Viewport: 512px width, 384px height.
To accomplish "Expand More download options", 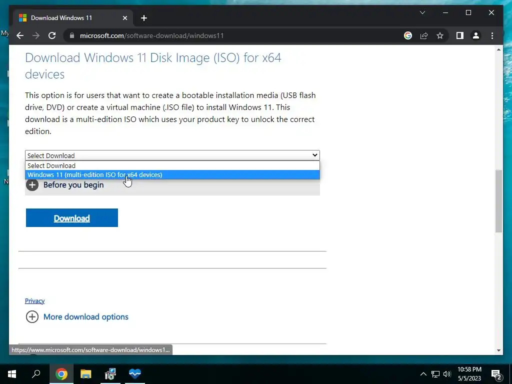I will 77,316.
